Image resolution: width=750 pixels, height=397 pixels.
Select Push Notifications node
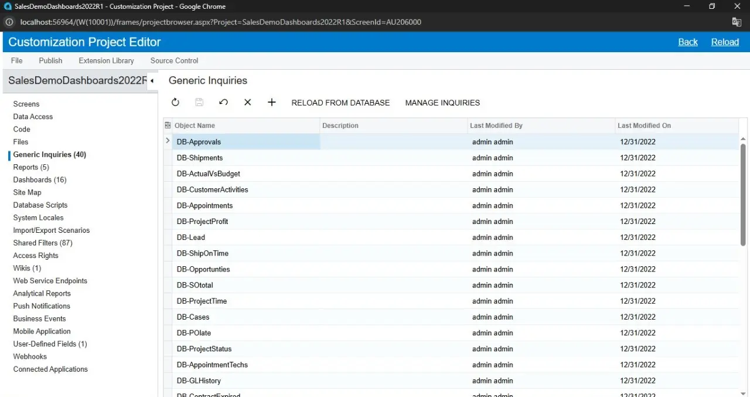42,306
